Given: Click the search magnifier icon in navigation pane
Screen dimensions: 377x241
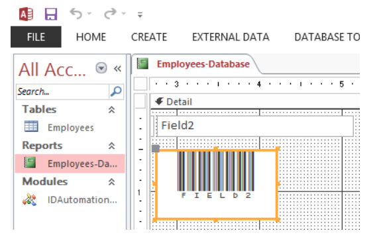Looking at the screenshot, I should [x=116, y=91].
